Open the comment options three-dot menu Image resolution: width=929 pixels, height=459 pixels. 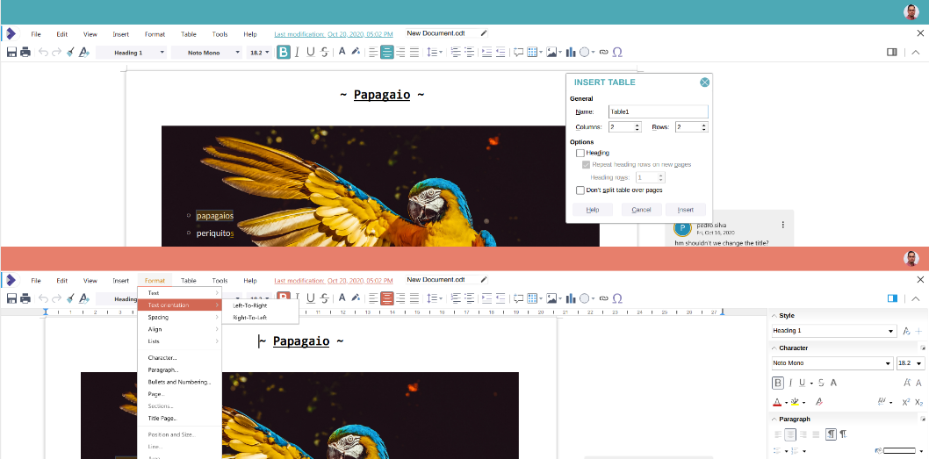coord(782,225)
